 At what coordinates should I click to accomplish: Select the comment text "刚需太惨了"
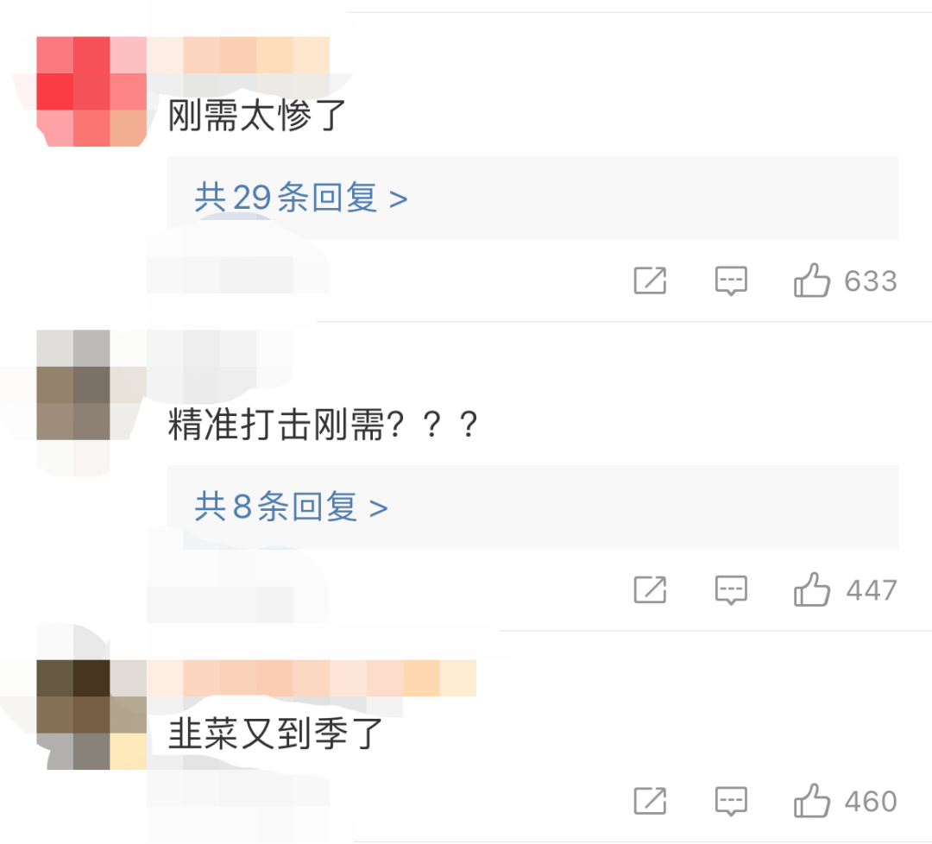(257, 116)
